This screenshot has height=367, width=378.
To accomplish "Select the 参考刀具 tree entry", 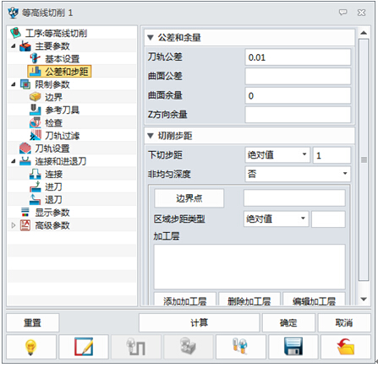I will point(62,110).
